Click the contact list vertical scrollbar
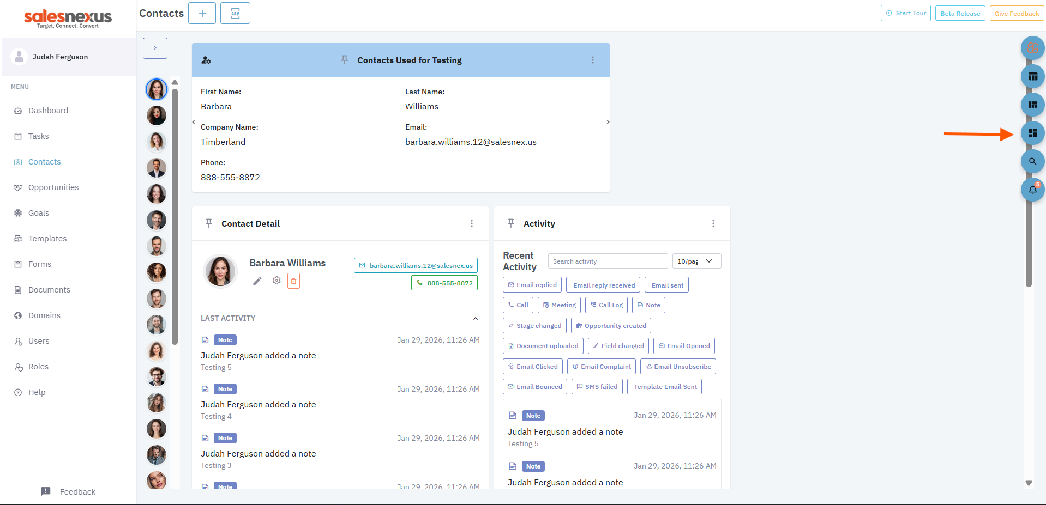This screenshot has width=1046, height=505. coord(175,218)
